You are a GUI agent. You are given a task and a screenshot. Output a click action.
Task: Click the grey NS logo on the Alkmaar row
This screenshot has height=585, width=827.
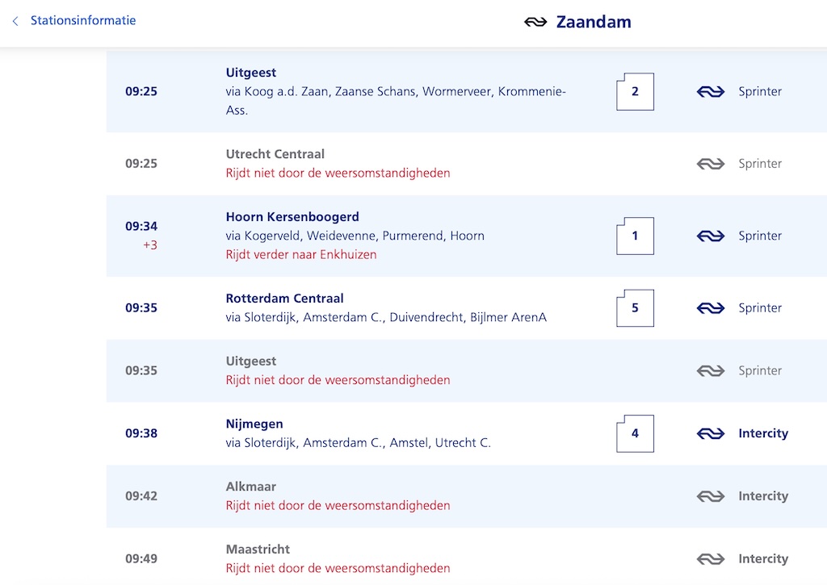pos(711,497)
